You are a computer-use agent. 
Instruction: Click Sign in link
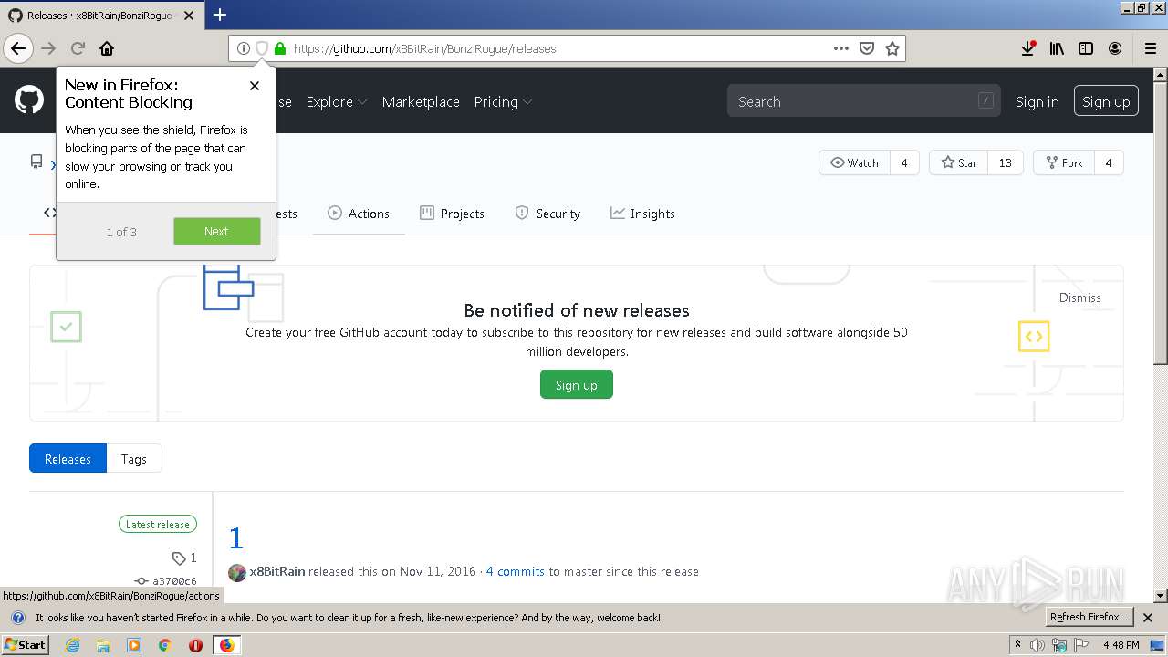(x=1037, y=101)
